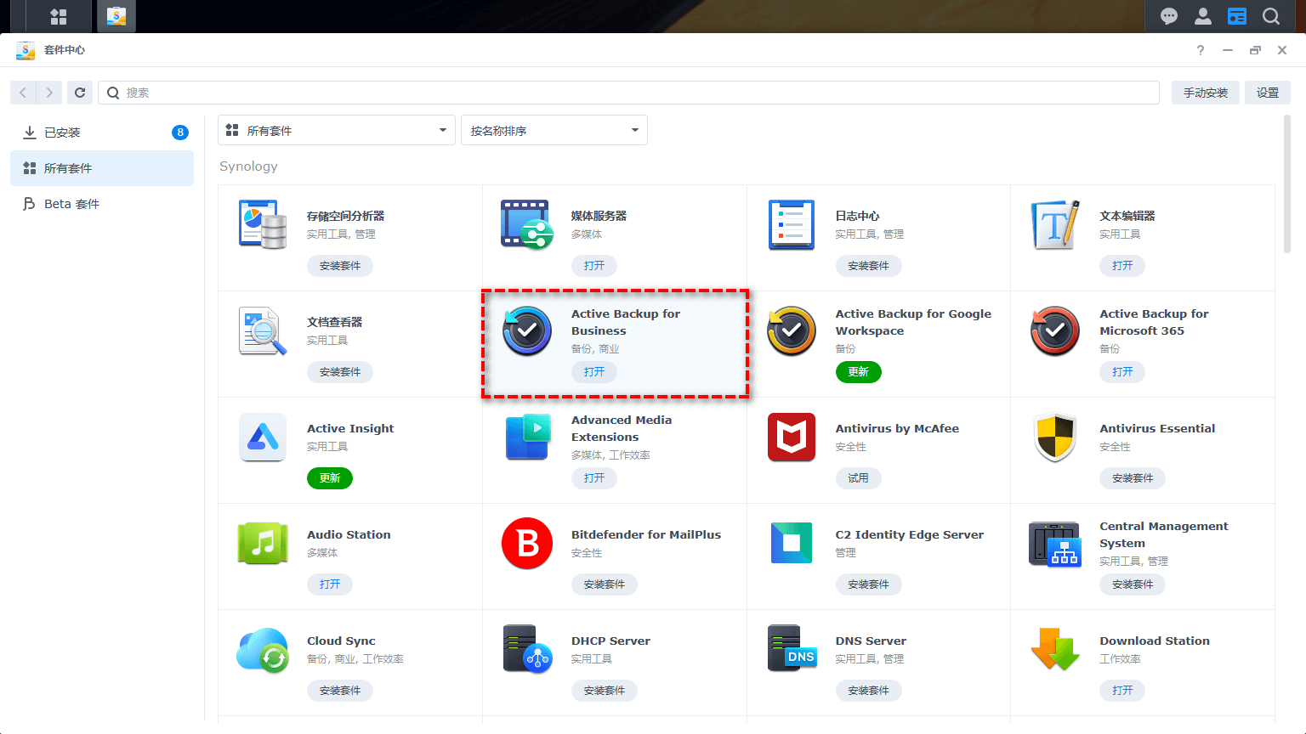Screen dimensions: 1306x734
Task: Click 试用 for Antivirus by McAfee
Action: [859, 477]
